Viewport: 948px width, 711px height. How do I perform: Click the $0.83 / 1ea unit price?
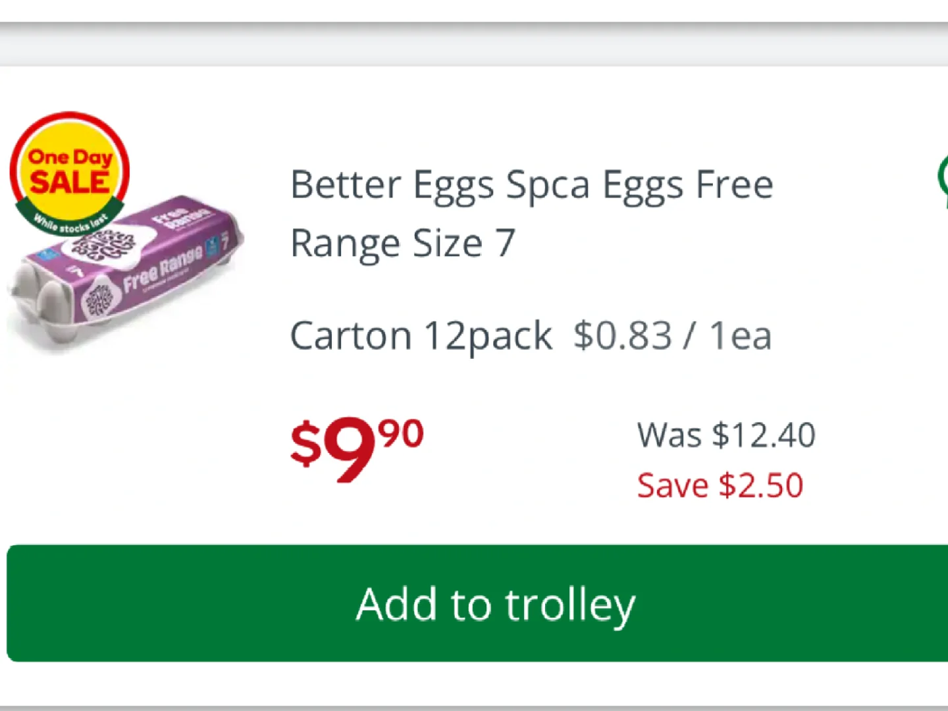point(672,336)
